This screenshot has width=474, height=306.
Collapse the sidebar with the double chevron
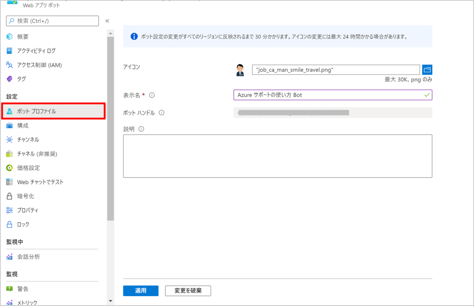pyautogui.click(x=107, y=21)
